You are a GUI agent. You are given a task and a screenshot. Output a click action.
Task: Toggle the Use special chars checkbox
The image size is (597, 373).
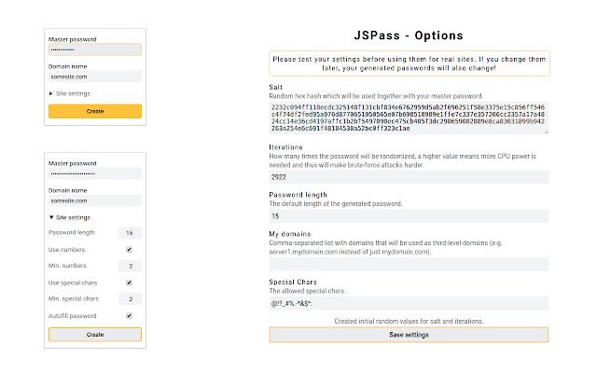pos(129,283)
